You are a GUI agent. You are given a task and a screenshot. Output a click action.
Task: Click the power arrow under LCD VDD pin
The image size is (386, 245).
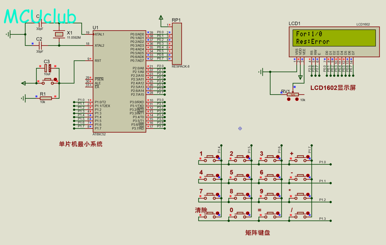pyautogui.click(x=300, y=77)
